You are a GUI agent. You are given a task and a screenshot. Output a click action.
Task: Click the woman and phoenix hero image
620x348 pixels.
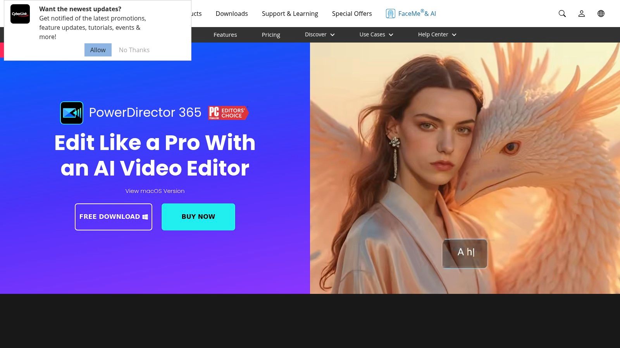[465, 168]
